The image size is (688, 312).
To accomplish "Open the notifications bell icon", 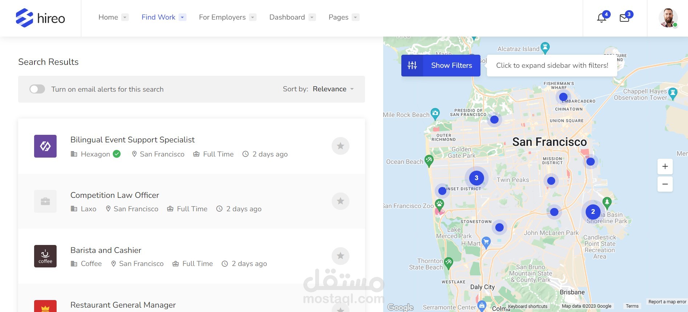I will [602, 18].
